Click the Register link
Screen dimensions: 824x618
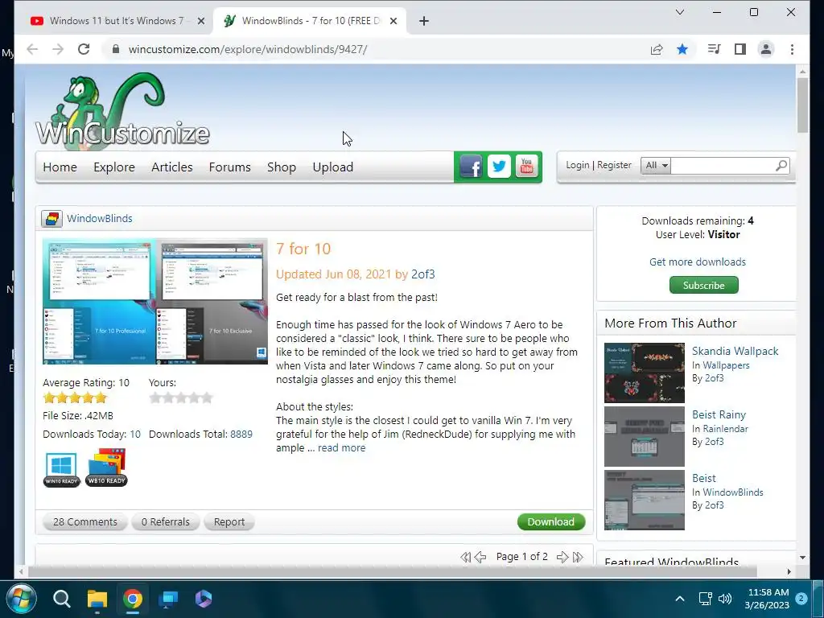click(614, 165)
